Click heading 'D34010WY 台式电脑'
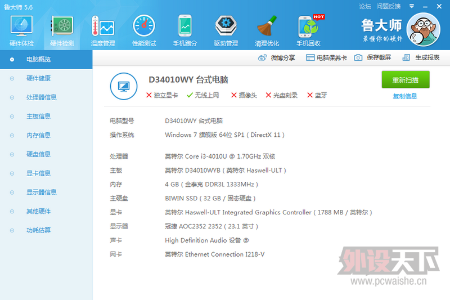The image size is (450, 300). click(x=188, y=79)
